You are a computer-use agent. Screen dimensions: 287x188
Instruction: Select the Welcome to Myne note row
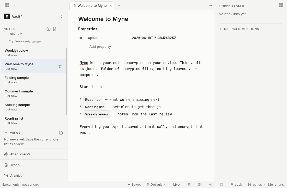(x=33, y=66)
